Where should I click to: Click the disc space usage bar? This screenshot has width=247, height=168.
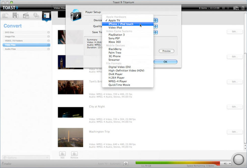pyautogui.click(x=177, y=163)
